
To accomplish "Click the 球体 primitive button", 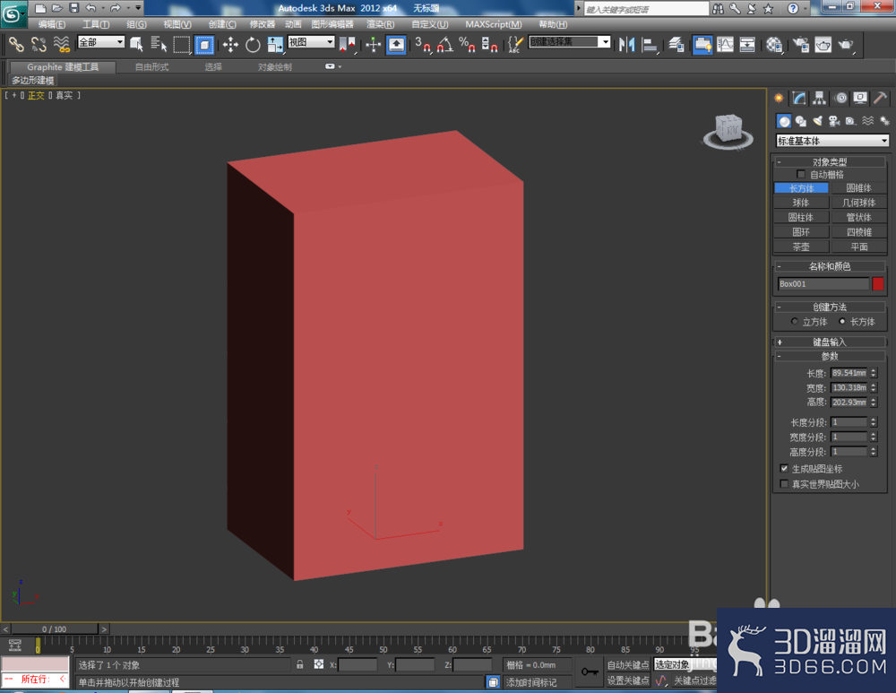I will [800, 203].
